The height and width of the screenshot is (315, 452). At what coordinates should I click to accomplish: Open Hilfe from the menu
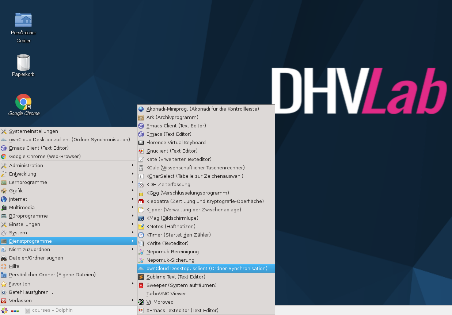pyautogui.click(x=68, y=266)
